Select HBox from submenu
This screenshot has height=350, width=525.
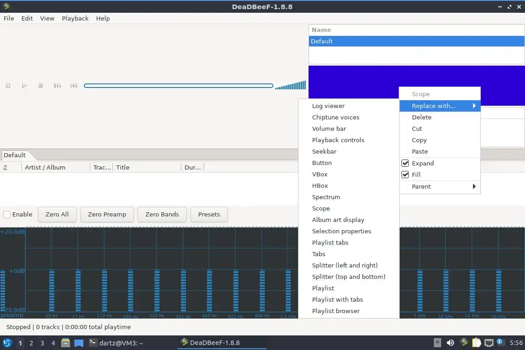tap(349, 185)
